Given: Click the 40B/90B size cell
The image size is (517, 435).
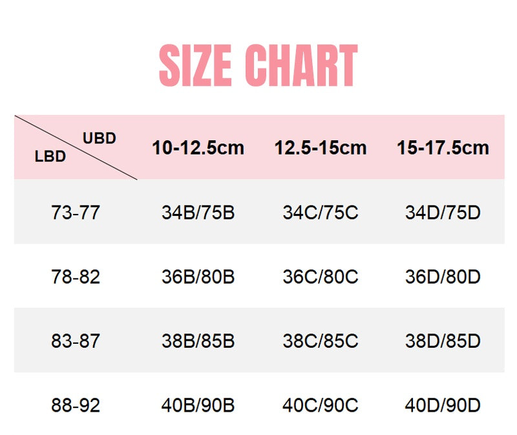Looking at the screenshot, I should [x=198, y=405].
